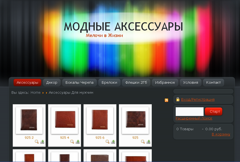This screenshot has height=162, width=240.
Task: Click the 925 6 product name
Action: click(100, 138)
